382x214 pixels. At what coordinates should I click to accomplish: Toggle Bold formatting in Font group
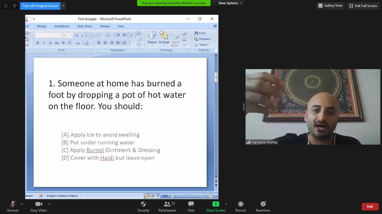(38, 43)
